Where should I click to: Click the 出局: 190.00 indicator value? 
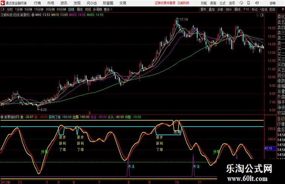coord(81,117)
